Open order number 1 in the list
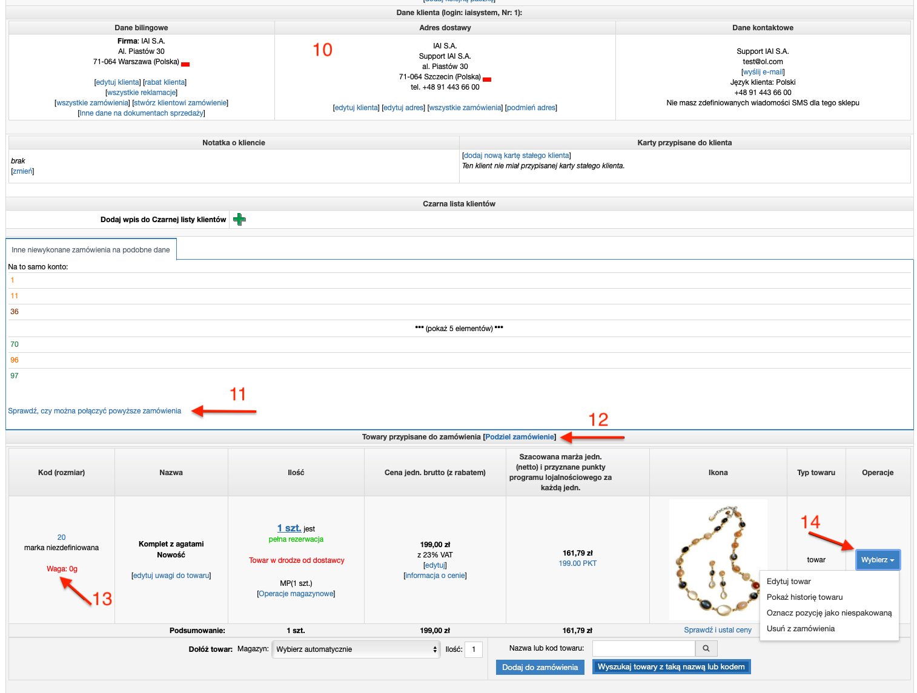 click(x=12, y=280)
